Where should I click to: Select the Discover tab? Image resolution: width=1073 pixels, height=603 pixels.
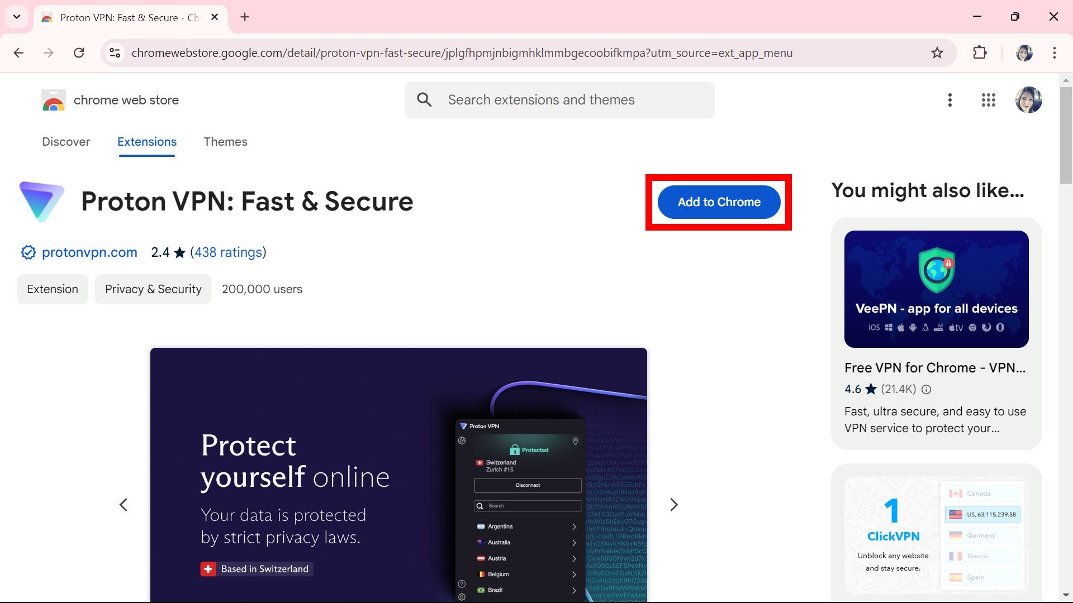66,142
